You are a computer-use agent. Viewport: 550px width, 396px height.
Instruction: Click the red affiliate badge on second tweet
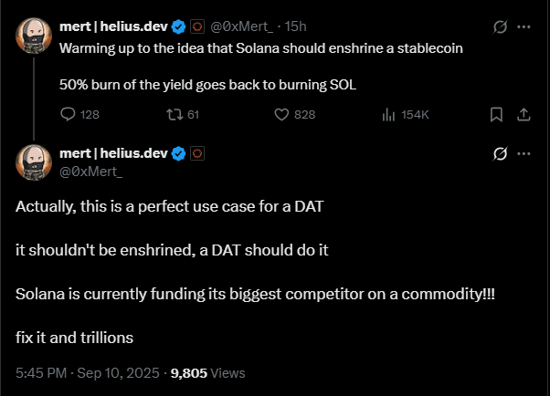[x=196, y=152]
